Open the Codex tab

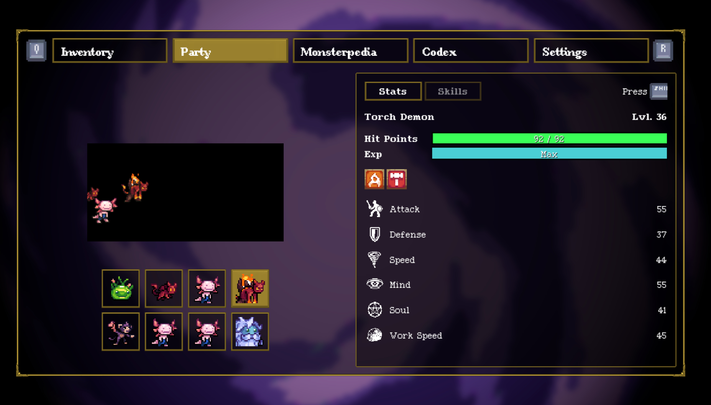click(x=471, y=51)
